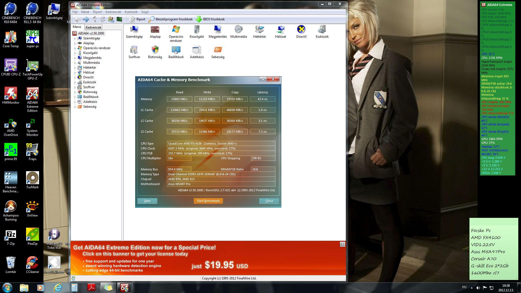The width and height of the screenshot is (521, 293).
Task: Open the Sebesség benchmark icon
Action: pyautogui.click(x=218, y=52)
